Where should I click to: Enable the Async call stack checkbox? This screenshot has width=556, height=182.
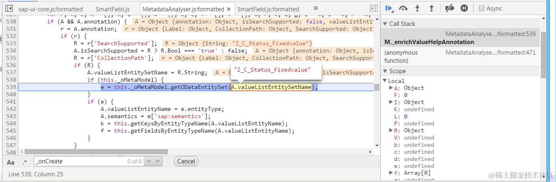pyautogui.click(x=481, y=8)
